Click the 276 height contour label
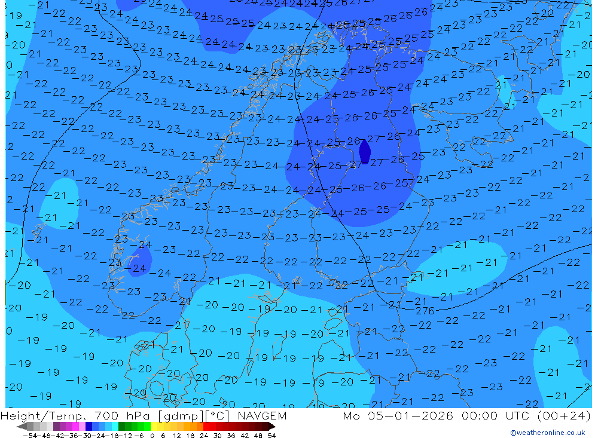This screenshot has width=598, height=438. coord(425,311)
